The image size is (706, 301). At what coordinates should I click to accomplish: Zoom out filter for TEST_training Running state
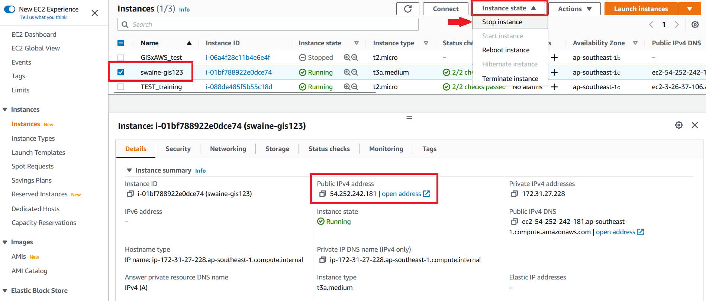[355, 87]
